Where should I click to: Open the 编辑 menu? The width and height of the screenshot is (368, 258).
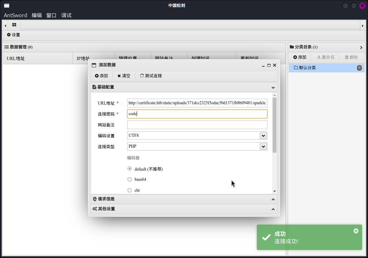pyautogui.click(x=37, y=15)
